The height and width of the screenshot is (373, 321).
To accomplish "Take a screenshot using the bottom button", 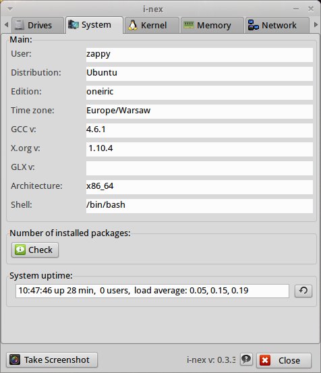I will (x=52, y=360).
